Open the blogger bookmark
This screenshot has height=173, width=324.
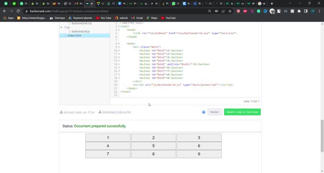(32, 18)
